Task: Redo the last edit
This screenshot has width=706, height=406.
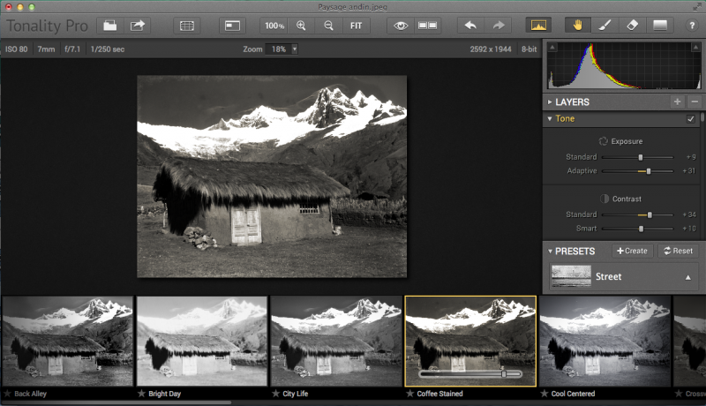Action: click(498, 26)
